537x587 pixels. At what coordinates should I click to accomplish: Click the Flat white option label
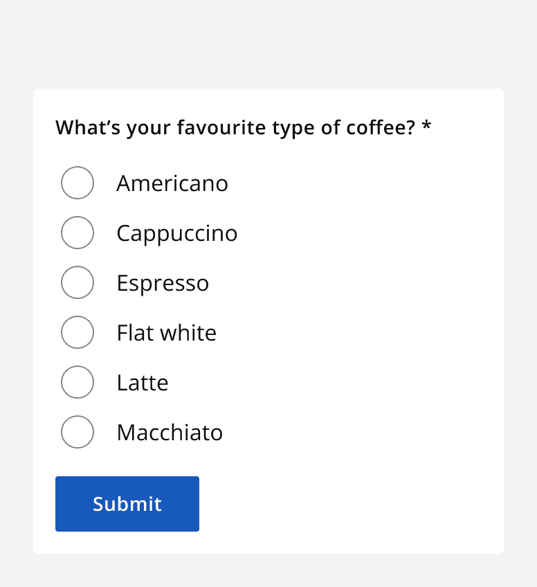(166, 332)
